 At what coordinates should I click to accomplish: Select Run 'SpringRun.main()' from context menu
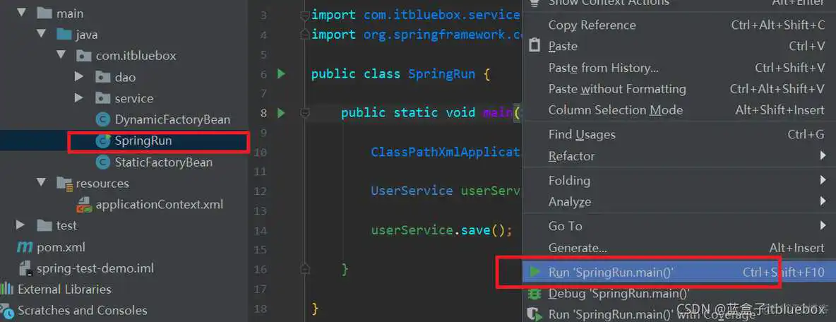click(x=611, y=272)
